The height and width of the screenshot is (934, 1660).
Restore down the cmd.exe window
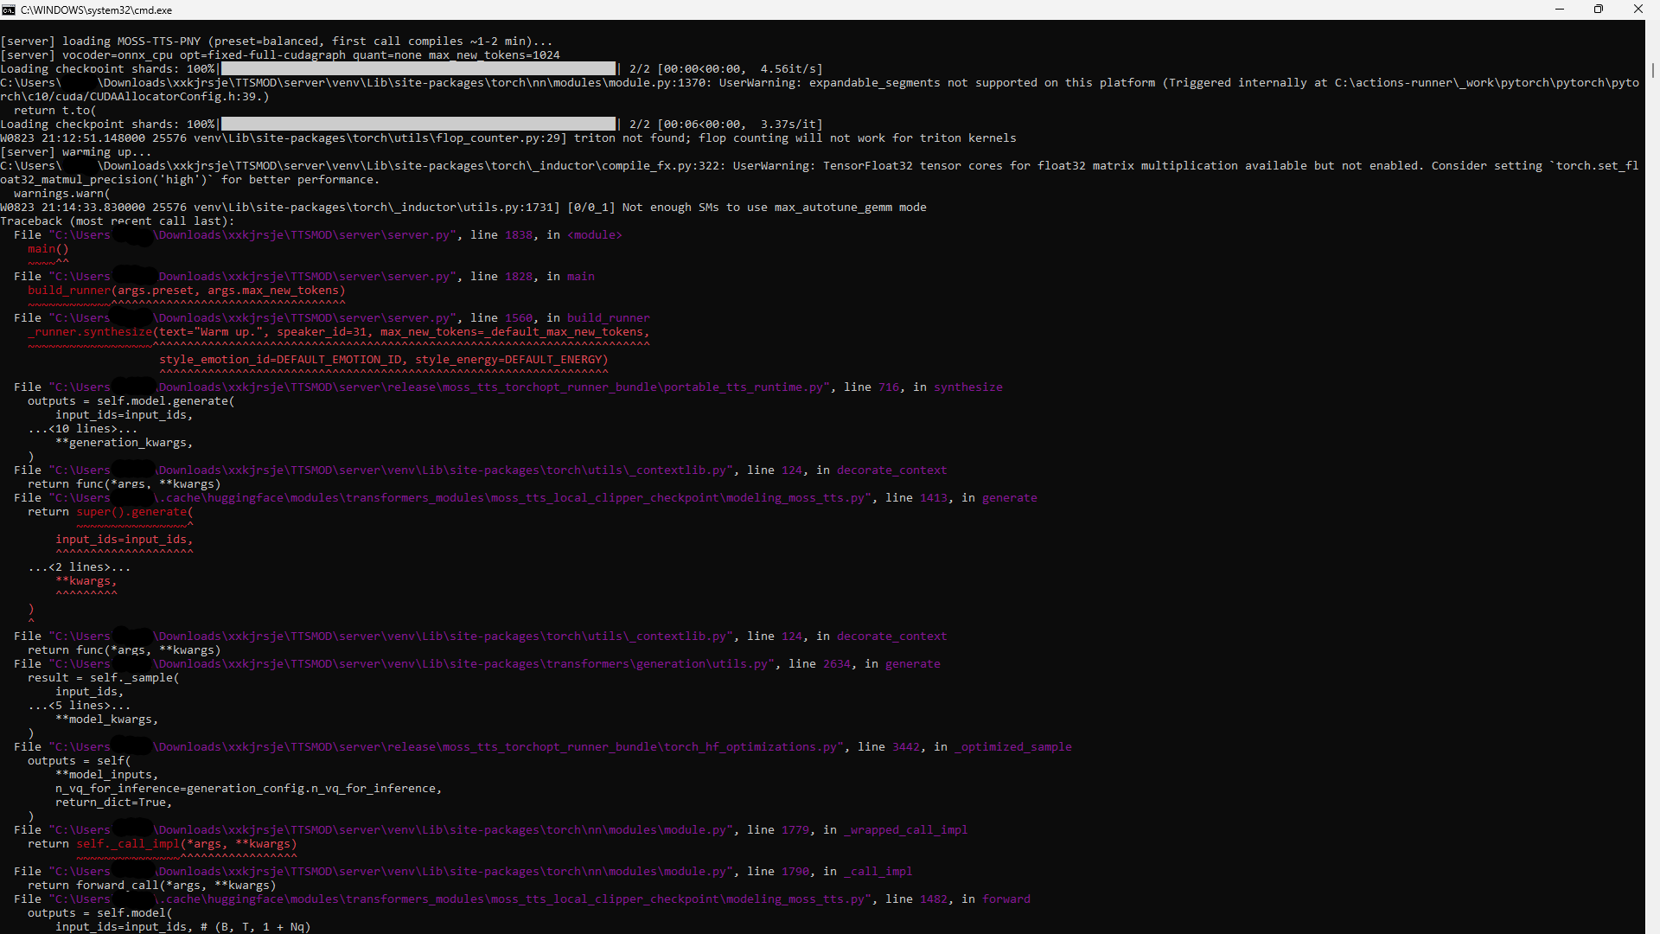click(x=1599, y=10)
